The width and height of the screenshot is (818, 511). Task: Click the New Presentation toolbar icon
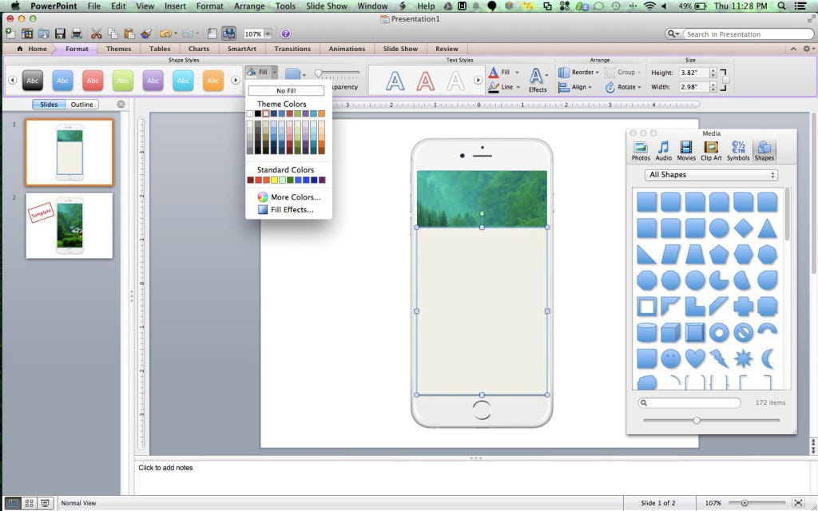click(x=10, y=34)
